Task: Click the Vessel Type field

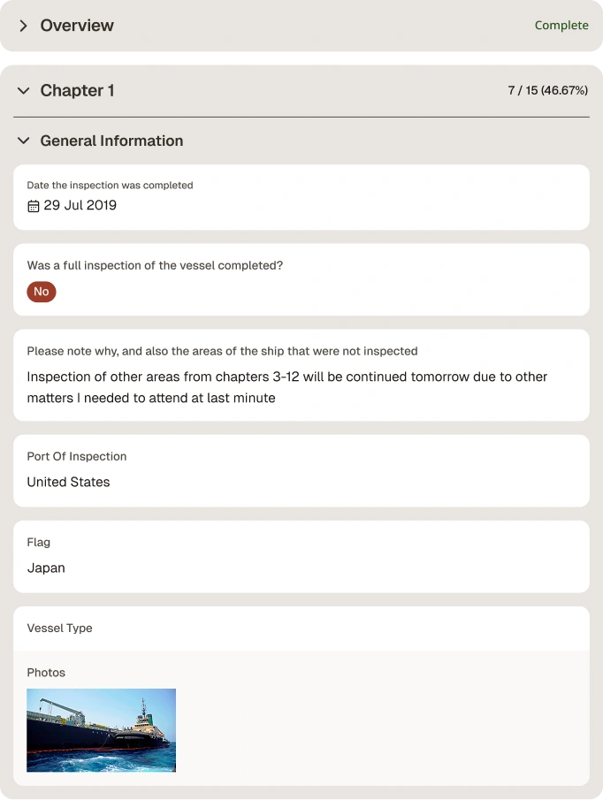Action: coord(301,629)
